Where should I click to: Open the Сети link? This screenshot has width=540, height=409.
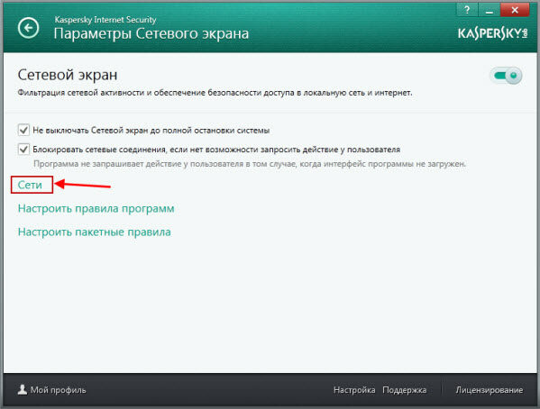tap(30, 185)
